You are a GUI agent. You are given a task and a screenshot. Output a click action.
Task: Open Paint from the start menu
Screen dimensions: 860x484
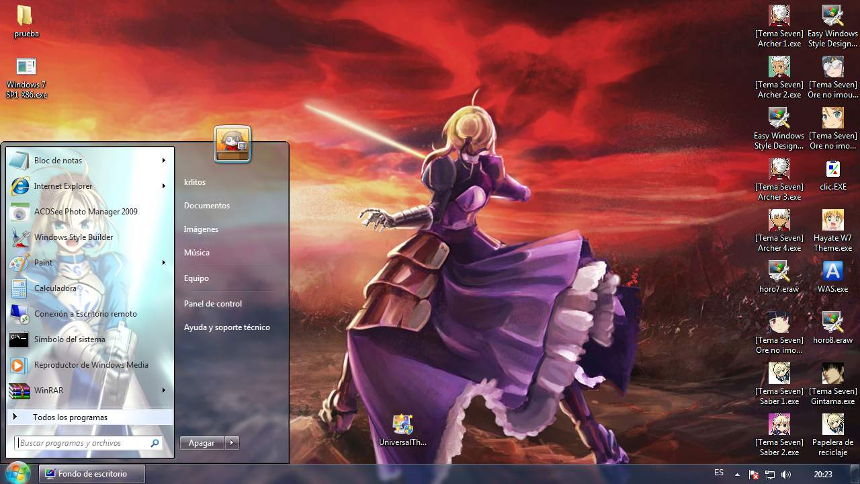pyautogui.click(x=42, y=262)
